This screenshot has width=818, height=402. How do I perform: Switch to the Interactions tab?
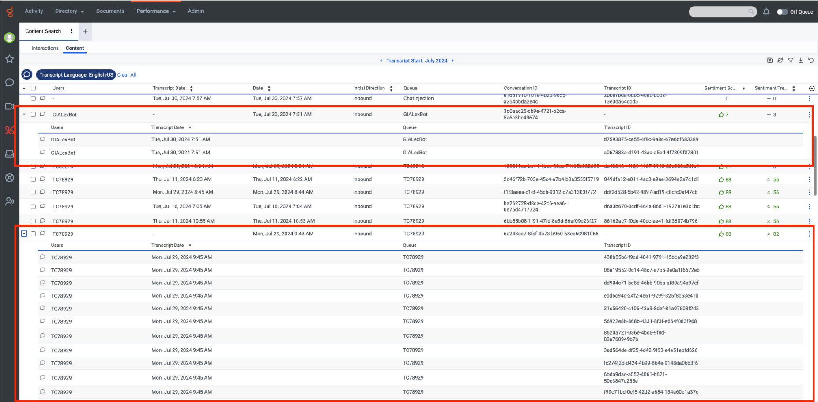pyautogui.click(x=45, y=48)
